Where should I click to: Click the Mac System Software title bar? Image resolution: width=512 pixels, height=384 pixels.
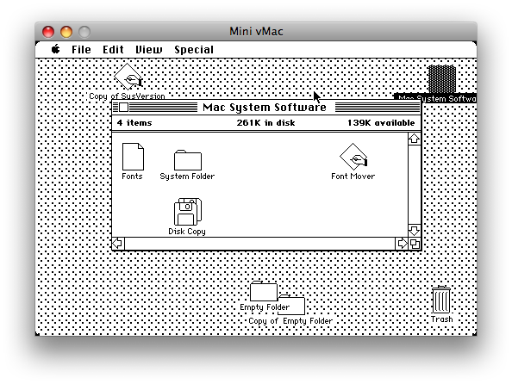(266, 107)
